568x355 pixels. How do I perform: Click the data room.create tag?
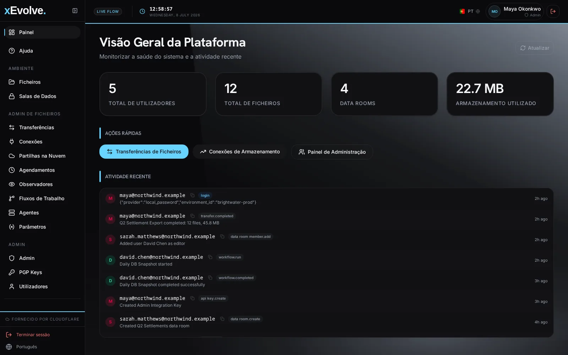tap(245, 319)
